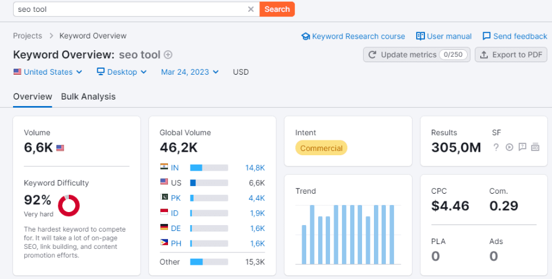Image resolution: width=552 pixels, height=279 pixels.
Task: Click the Other volume bar
Action: [x=209, y=262]
